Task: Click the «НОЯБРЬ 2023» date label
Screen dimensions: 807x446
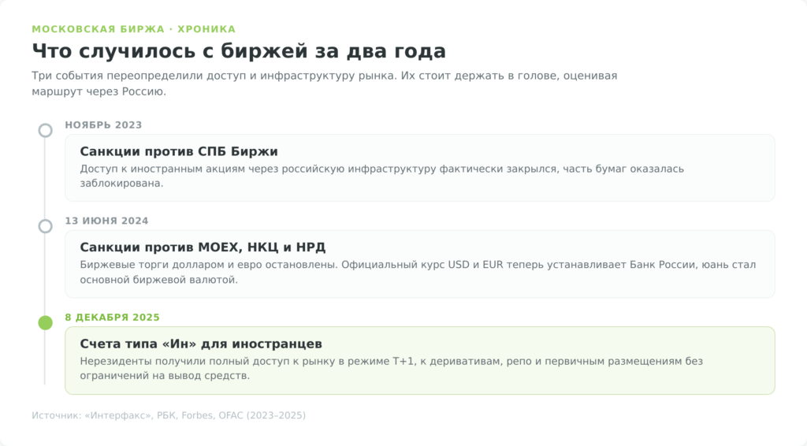Action: coord(103,125)
